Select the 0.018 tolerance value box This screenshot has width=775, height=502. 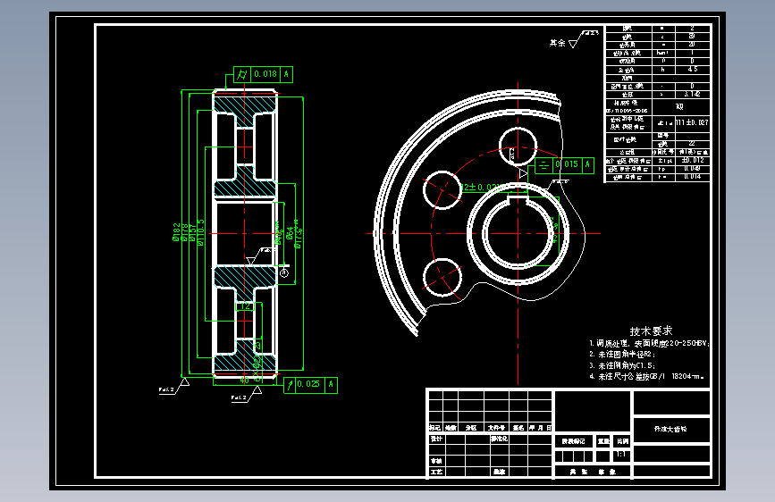point(265,74)
